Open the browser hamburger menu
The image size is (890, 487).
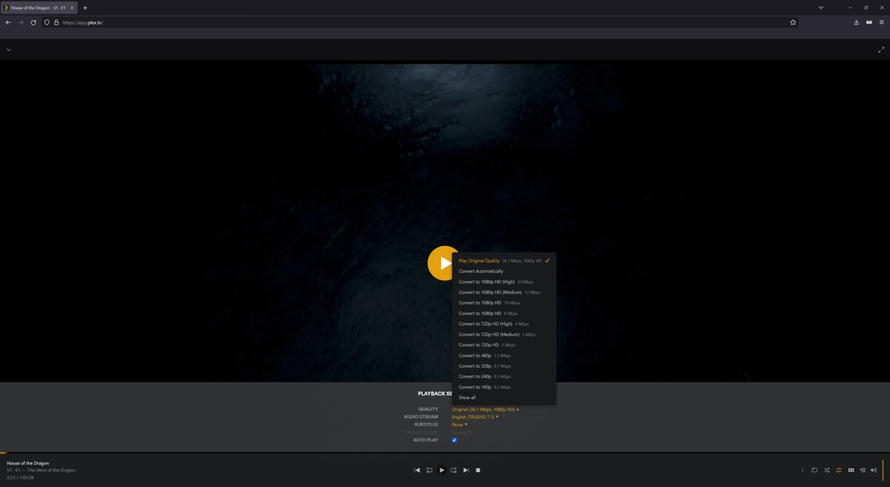click(x=882, y=22)
